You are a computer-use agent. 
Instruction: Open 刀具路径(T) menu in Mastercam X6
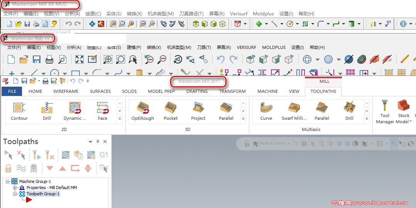(x=191, y=13)
